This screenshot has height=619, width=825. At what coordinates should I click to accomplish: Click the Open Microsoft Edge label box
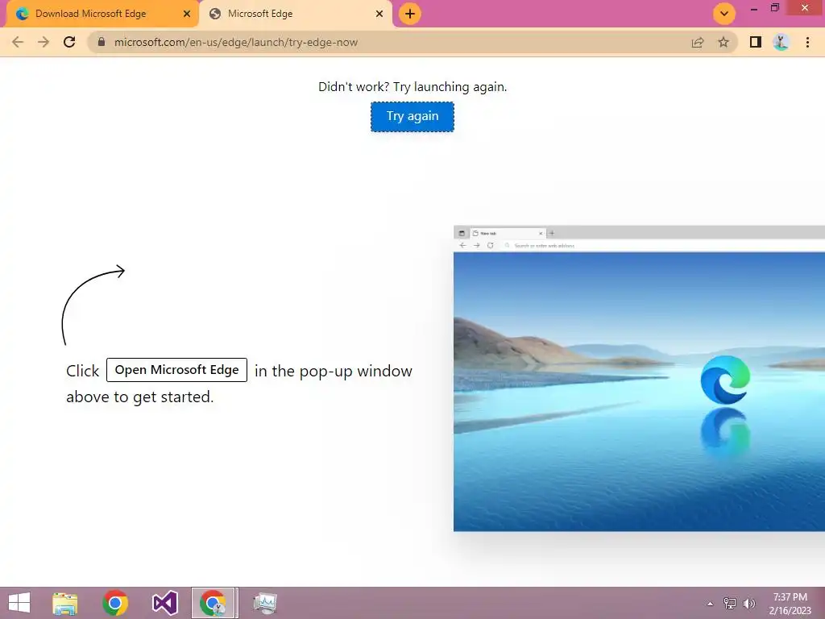pos(176,370)
